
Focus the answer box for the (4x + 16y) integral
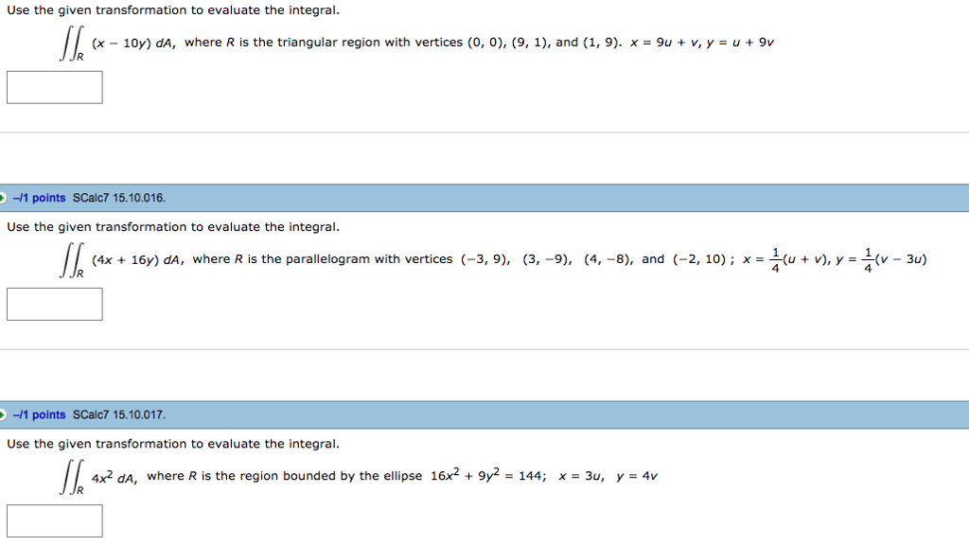coord(54,304)
